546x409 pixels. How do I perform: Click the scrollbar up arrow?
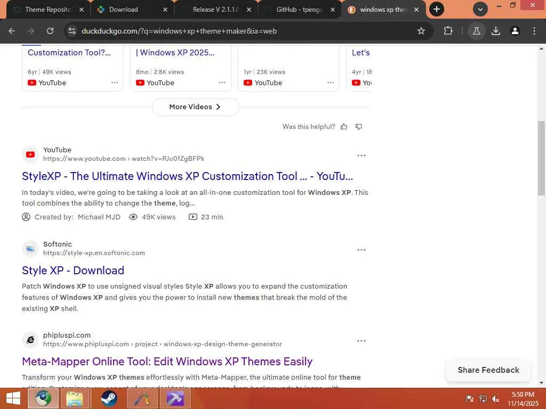tap(542, 48)
